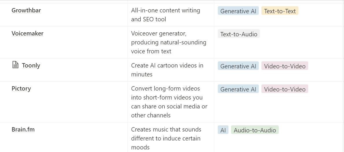Select the Text-to-Audio tag
Image resolution: width=344 pixels, height=152 pixels.
(239, 34)
